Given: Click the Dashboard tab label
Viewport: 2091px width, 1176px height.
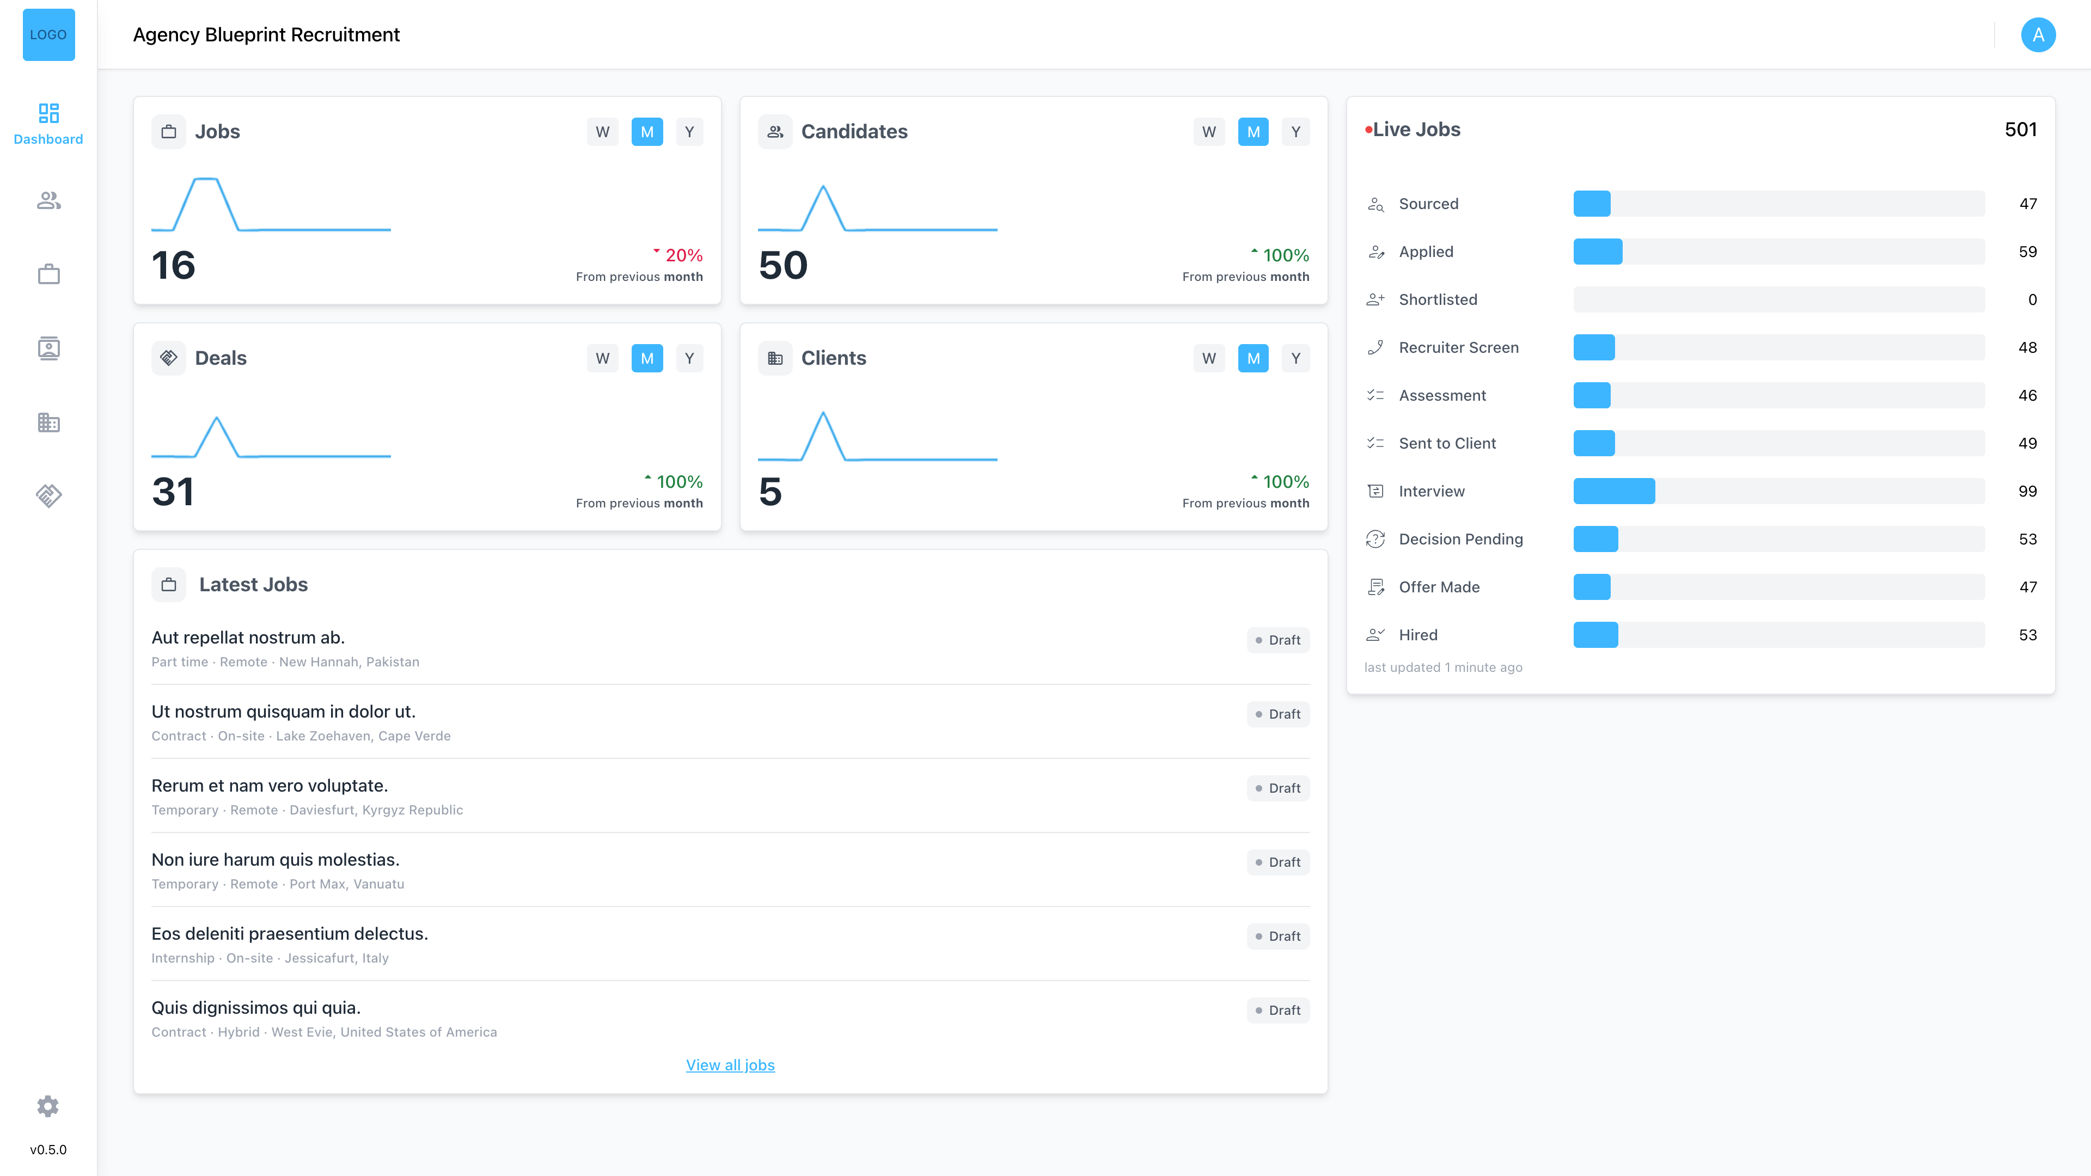Looking at the screenshot, I should point(48,138).
